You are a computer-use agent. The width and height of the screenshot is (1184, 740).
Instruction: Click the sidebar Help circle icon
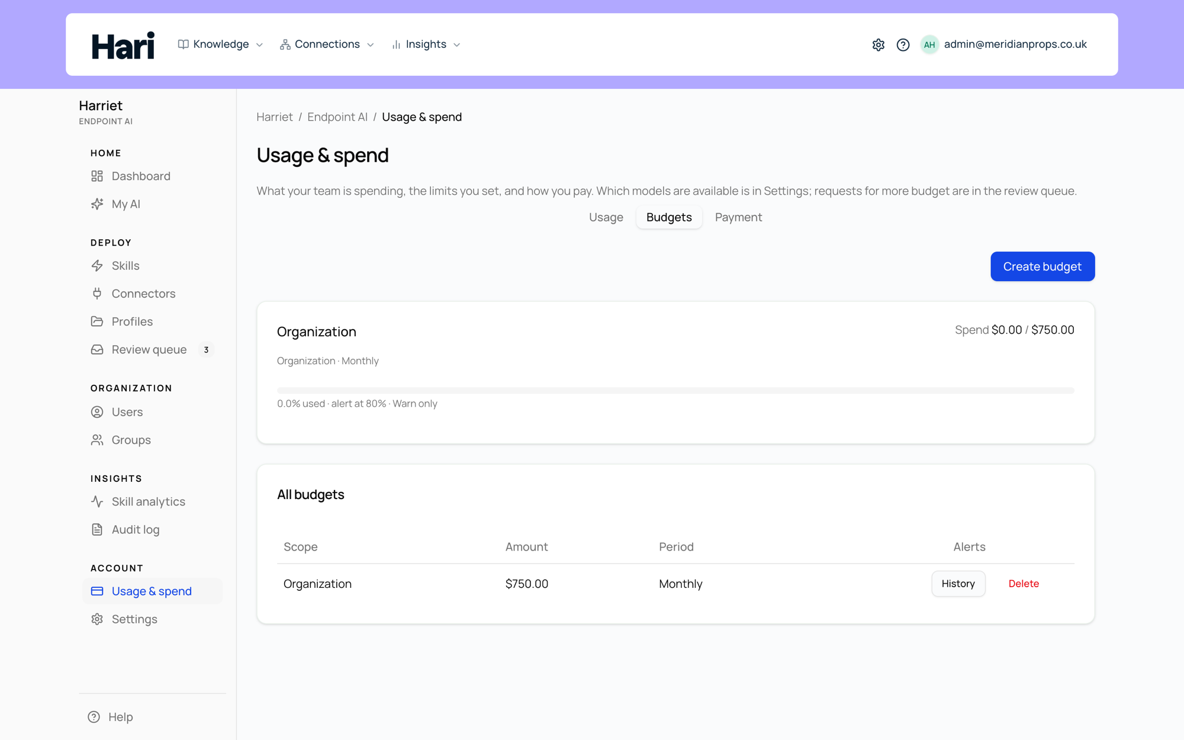click(94, 717)
